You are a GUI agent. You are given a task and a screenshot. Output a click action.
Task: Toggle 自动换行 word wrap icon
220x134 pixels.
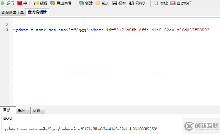(173, 3)
